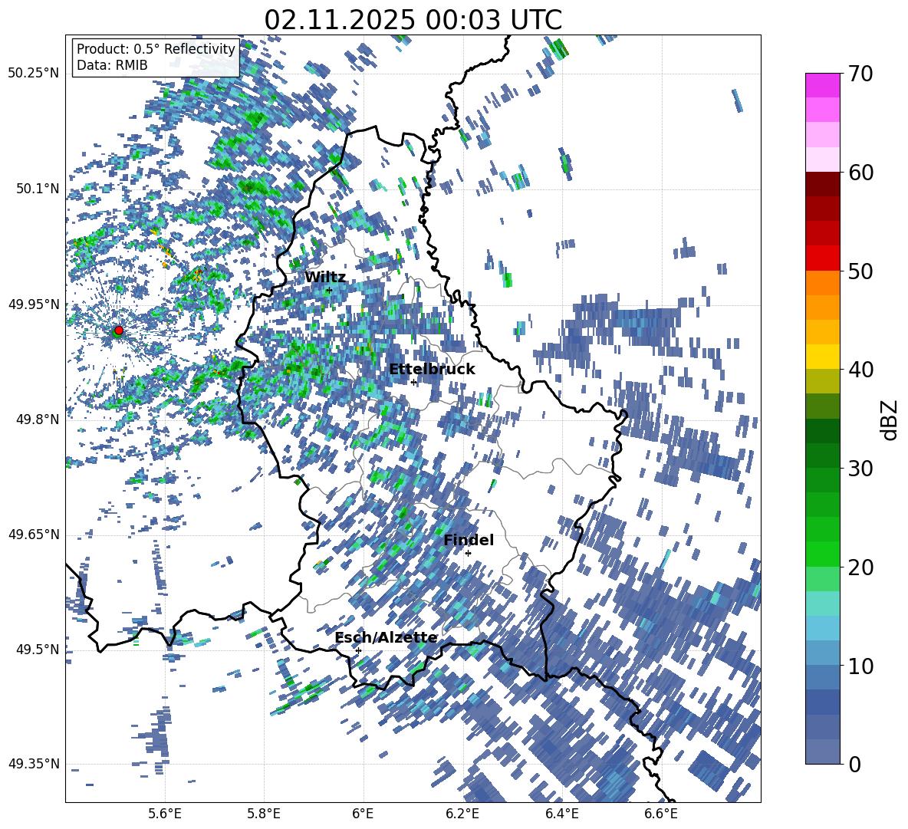
Task: Click the 49.65°N latitude label
Action: 34,534
